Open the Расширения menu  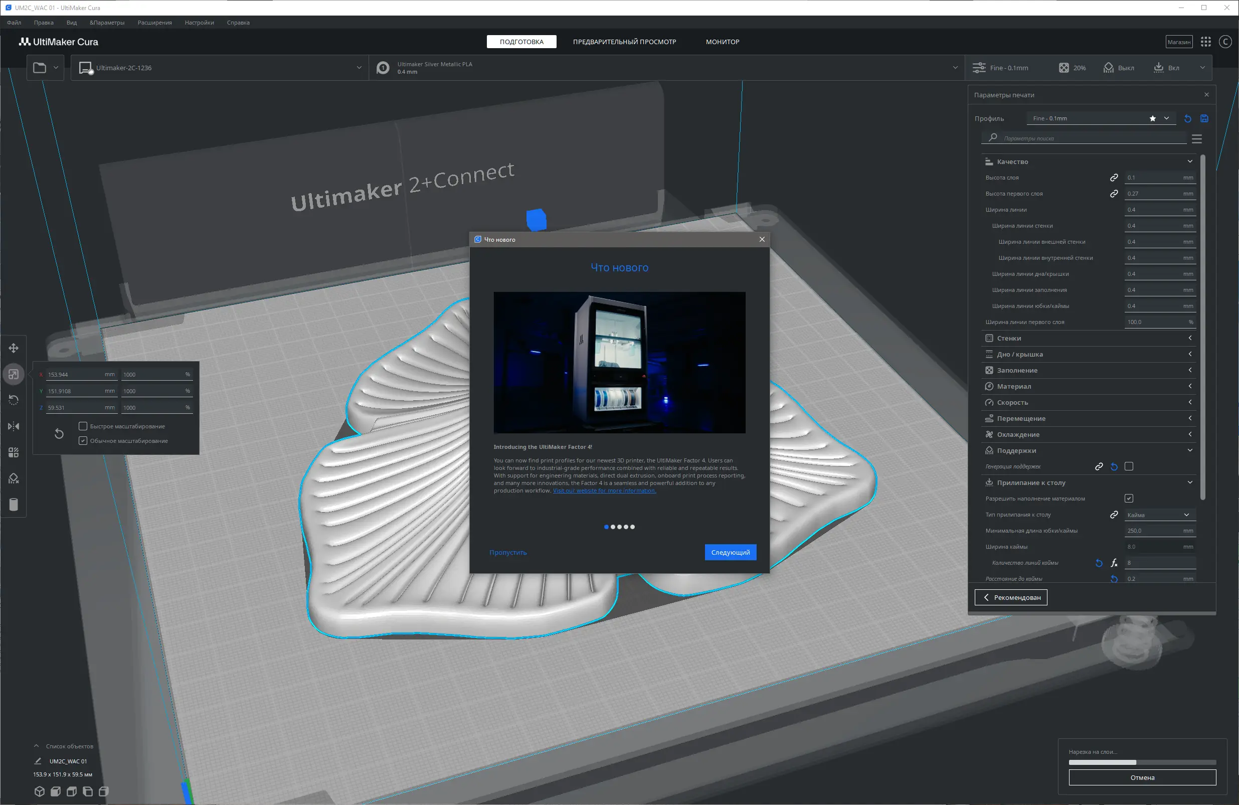tap(154, 23)
